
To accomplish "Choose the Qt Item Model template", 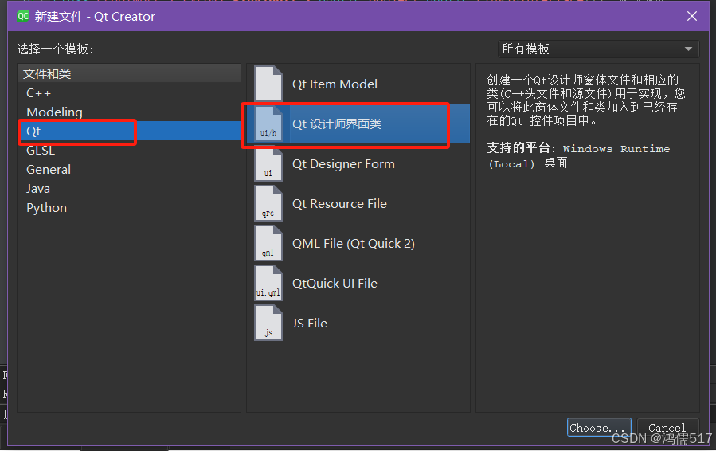I will click(358, 84).
